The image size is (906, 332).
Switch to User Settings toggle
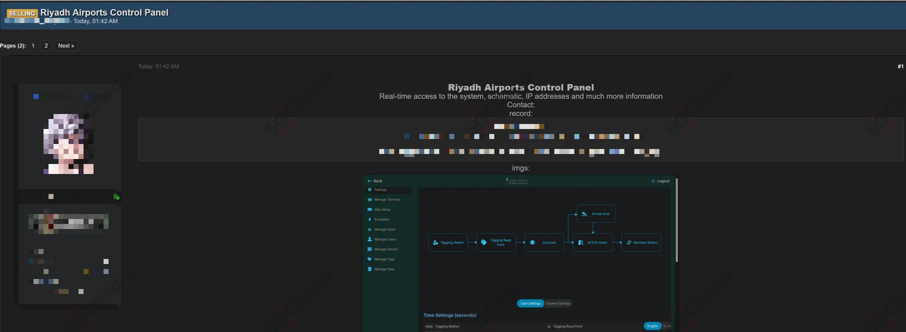(x=530, y=303)
